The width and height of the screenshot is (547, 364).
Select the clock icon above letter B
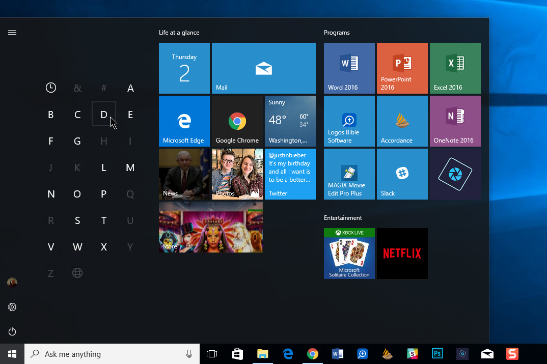pyautogui.click(x=51, y=87)
